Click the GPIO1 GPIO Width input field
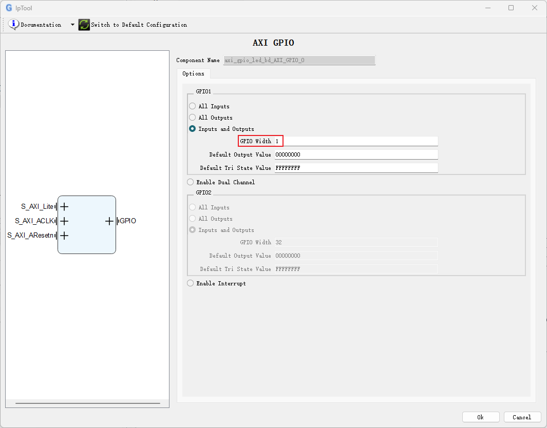 tap(356, 141)
